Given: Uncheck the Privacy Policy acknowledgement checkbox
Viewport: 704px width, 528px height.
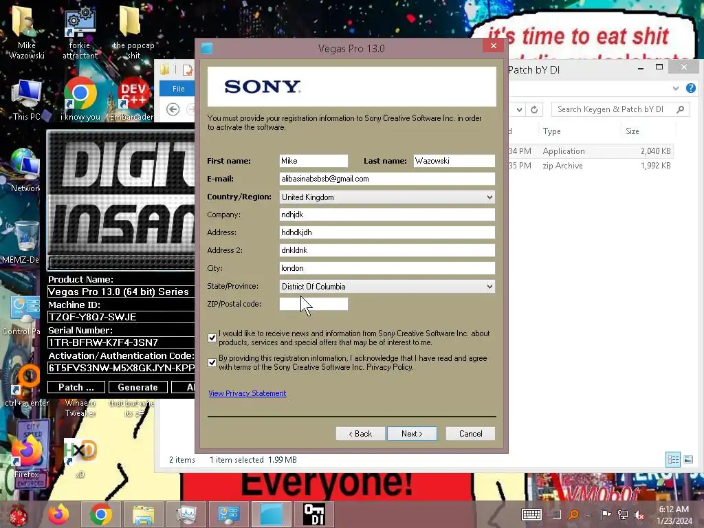Looking at the screenshot, I should click(x=212, y=362).
